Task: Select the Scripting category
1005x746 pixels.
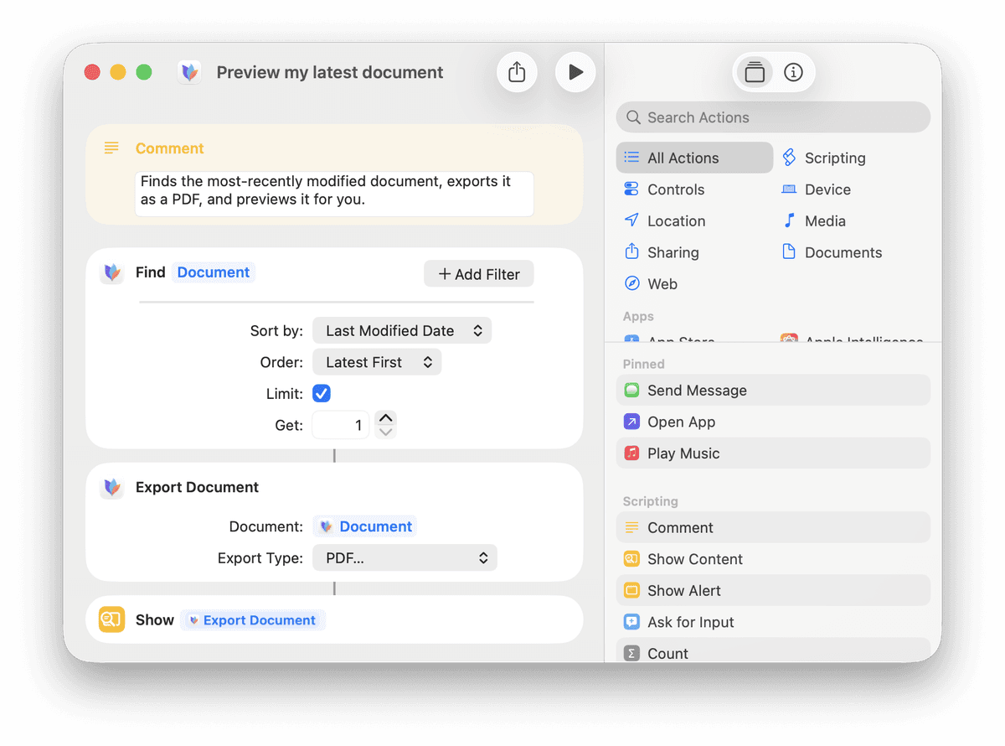Action: (x=834, y=158)
